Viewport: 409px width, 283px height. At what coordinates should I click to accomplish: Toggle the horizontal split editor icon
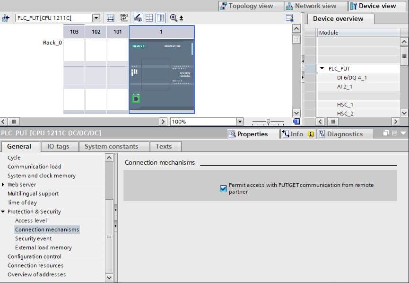(x=149, y=18)
